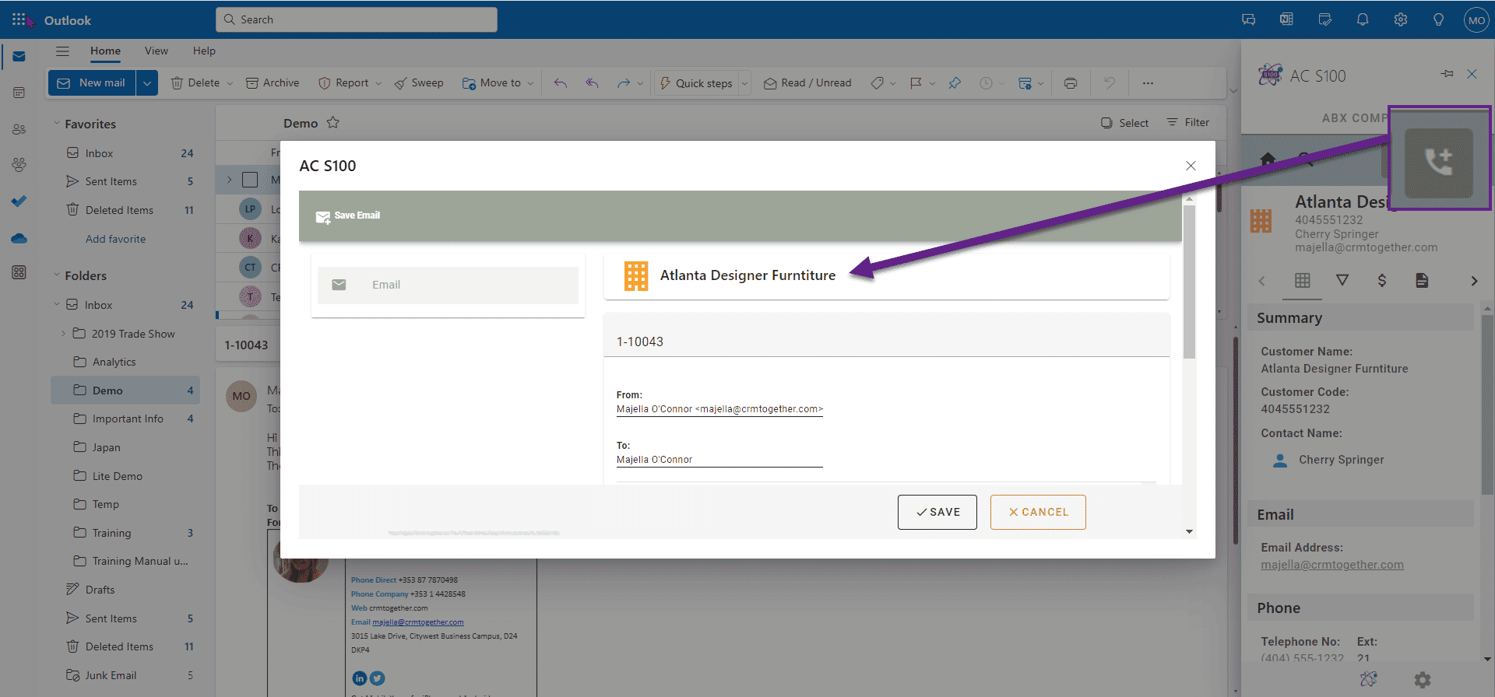Click the Search box at top
This screenshot has height=697, width=1495.
pos(357,19)
